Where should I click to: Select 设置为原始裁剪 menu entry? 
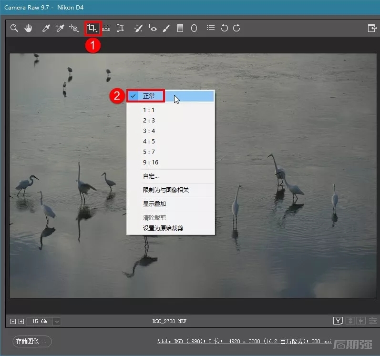pos(171,228)
